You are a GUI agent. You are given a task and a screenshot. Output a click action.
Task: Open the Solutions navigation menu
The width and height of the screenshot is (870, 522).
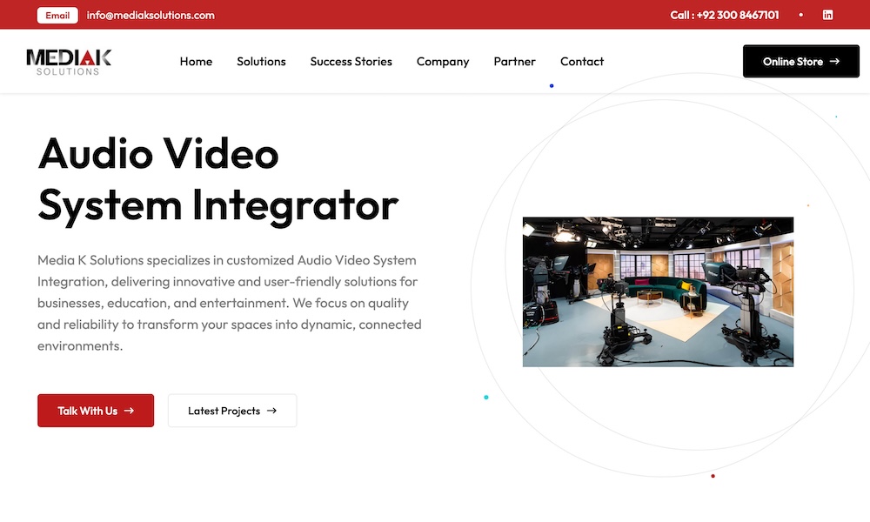(x=261, y=61)
